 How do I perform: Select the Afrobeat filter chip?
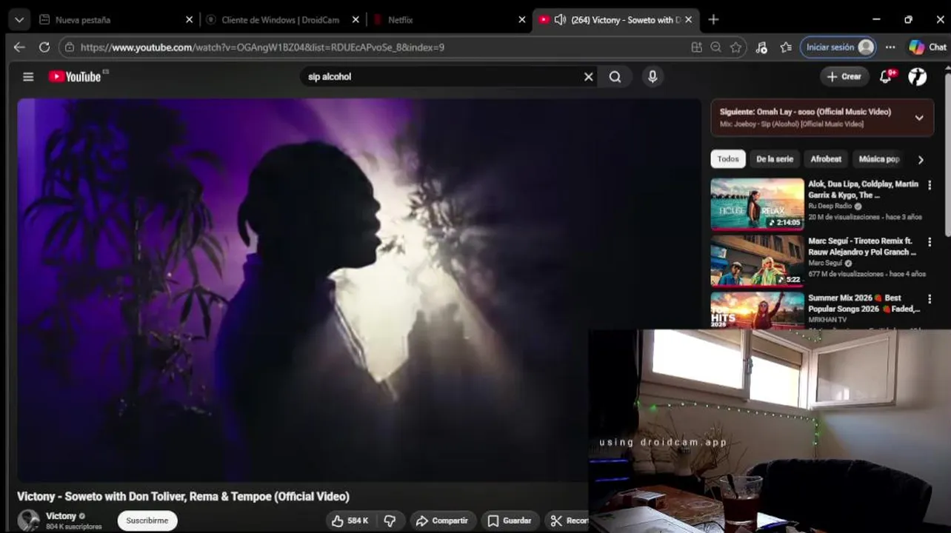(x=826, y=159)
